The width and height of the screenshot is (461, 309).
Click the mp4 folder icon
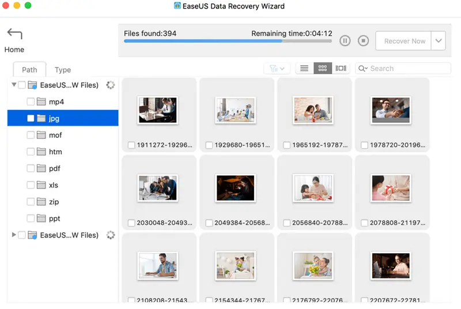pos(41,102)
